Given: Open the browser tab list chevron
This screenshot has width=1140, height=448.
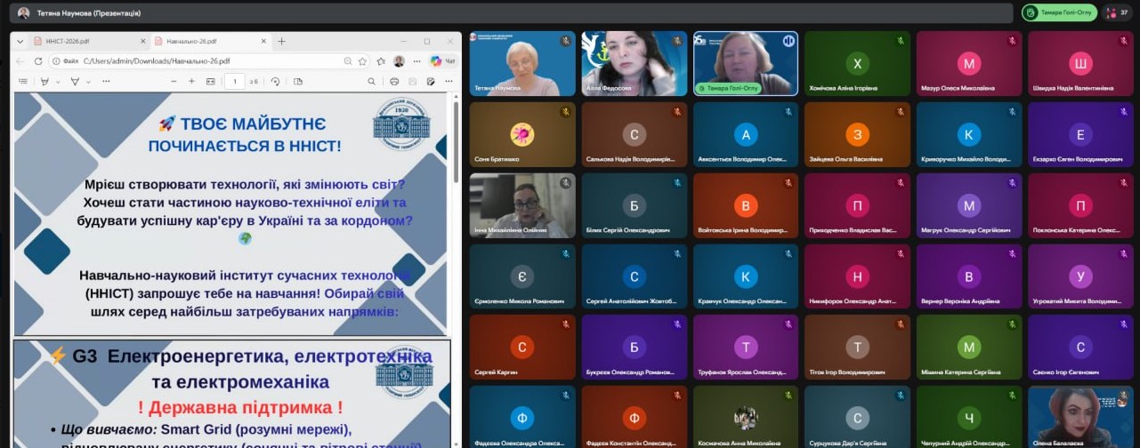Looking at the screenshot, I should point(20,42).
